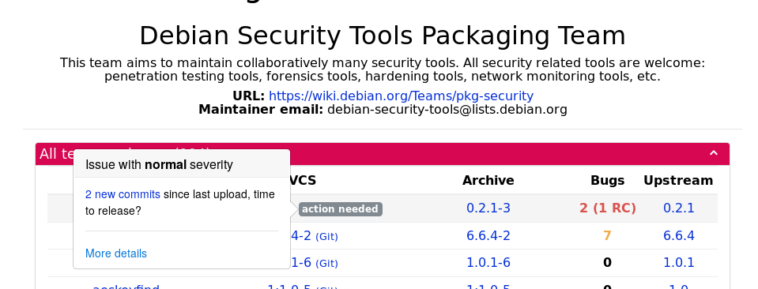The width and height of the screenshot is (758, 289).
Task: Open the pkg-security wiki URL link
Action: 401,96
